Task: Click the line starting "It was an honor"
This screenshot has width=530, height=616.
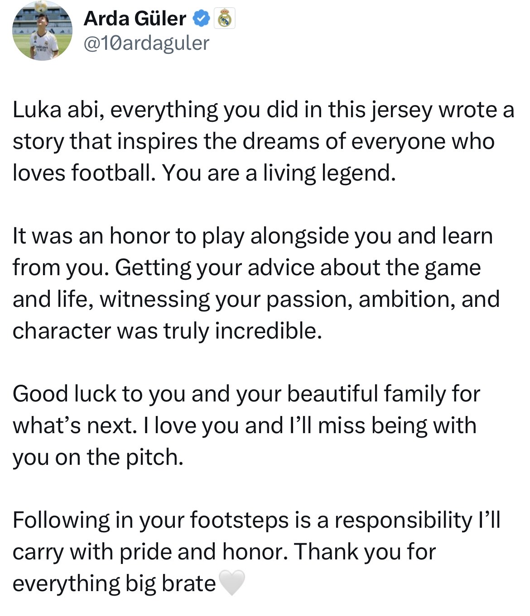Action: [x=252, y=236]
